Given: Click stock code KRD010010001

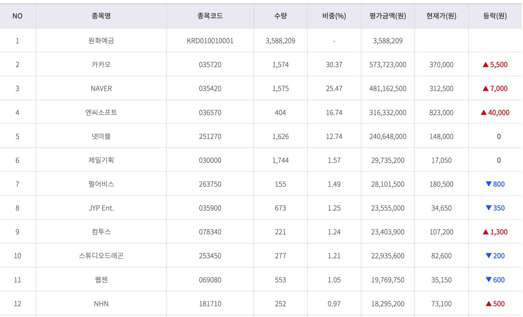Looking at the screenshot, I should (x=210, y=41).
